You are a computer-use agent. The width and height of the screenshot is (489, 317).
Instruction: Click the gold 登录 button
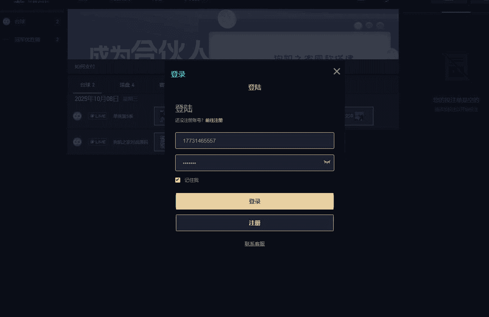(255, 201)
